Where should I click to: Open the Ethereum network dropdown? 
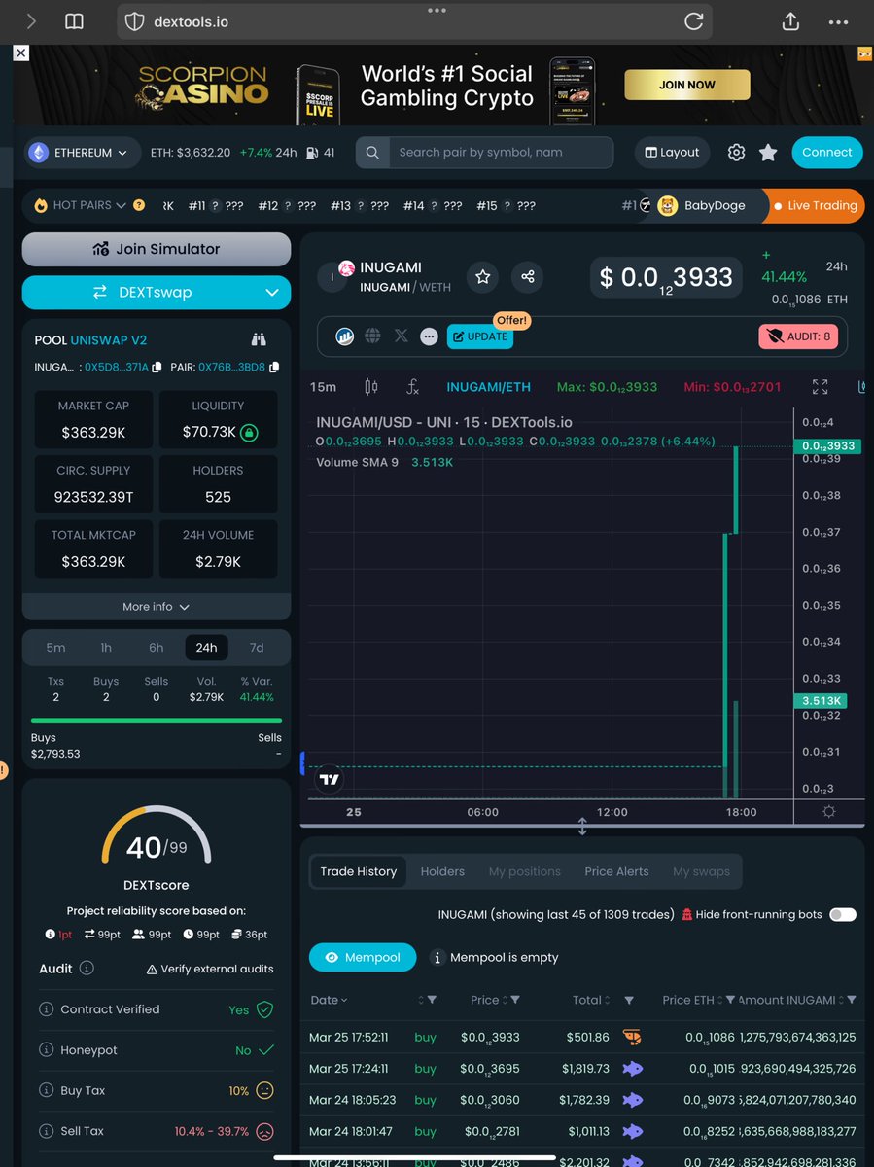pos(82,153)
